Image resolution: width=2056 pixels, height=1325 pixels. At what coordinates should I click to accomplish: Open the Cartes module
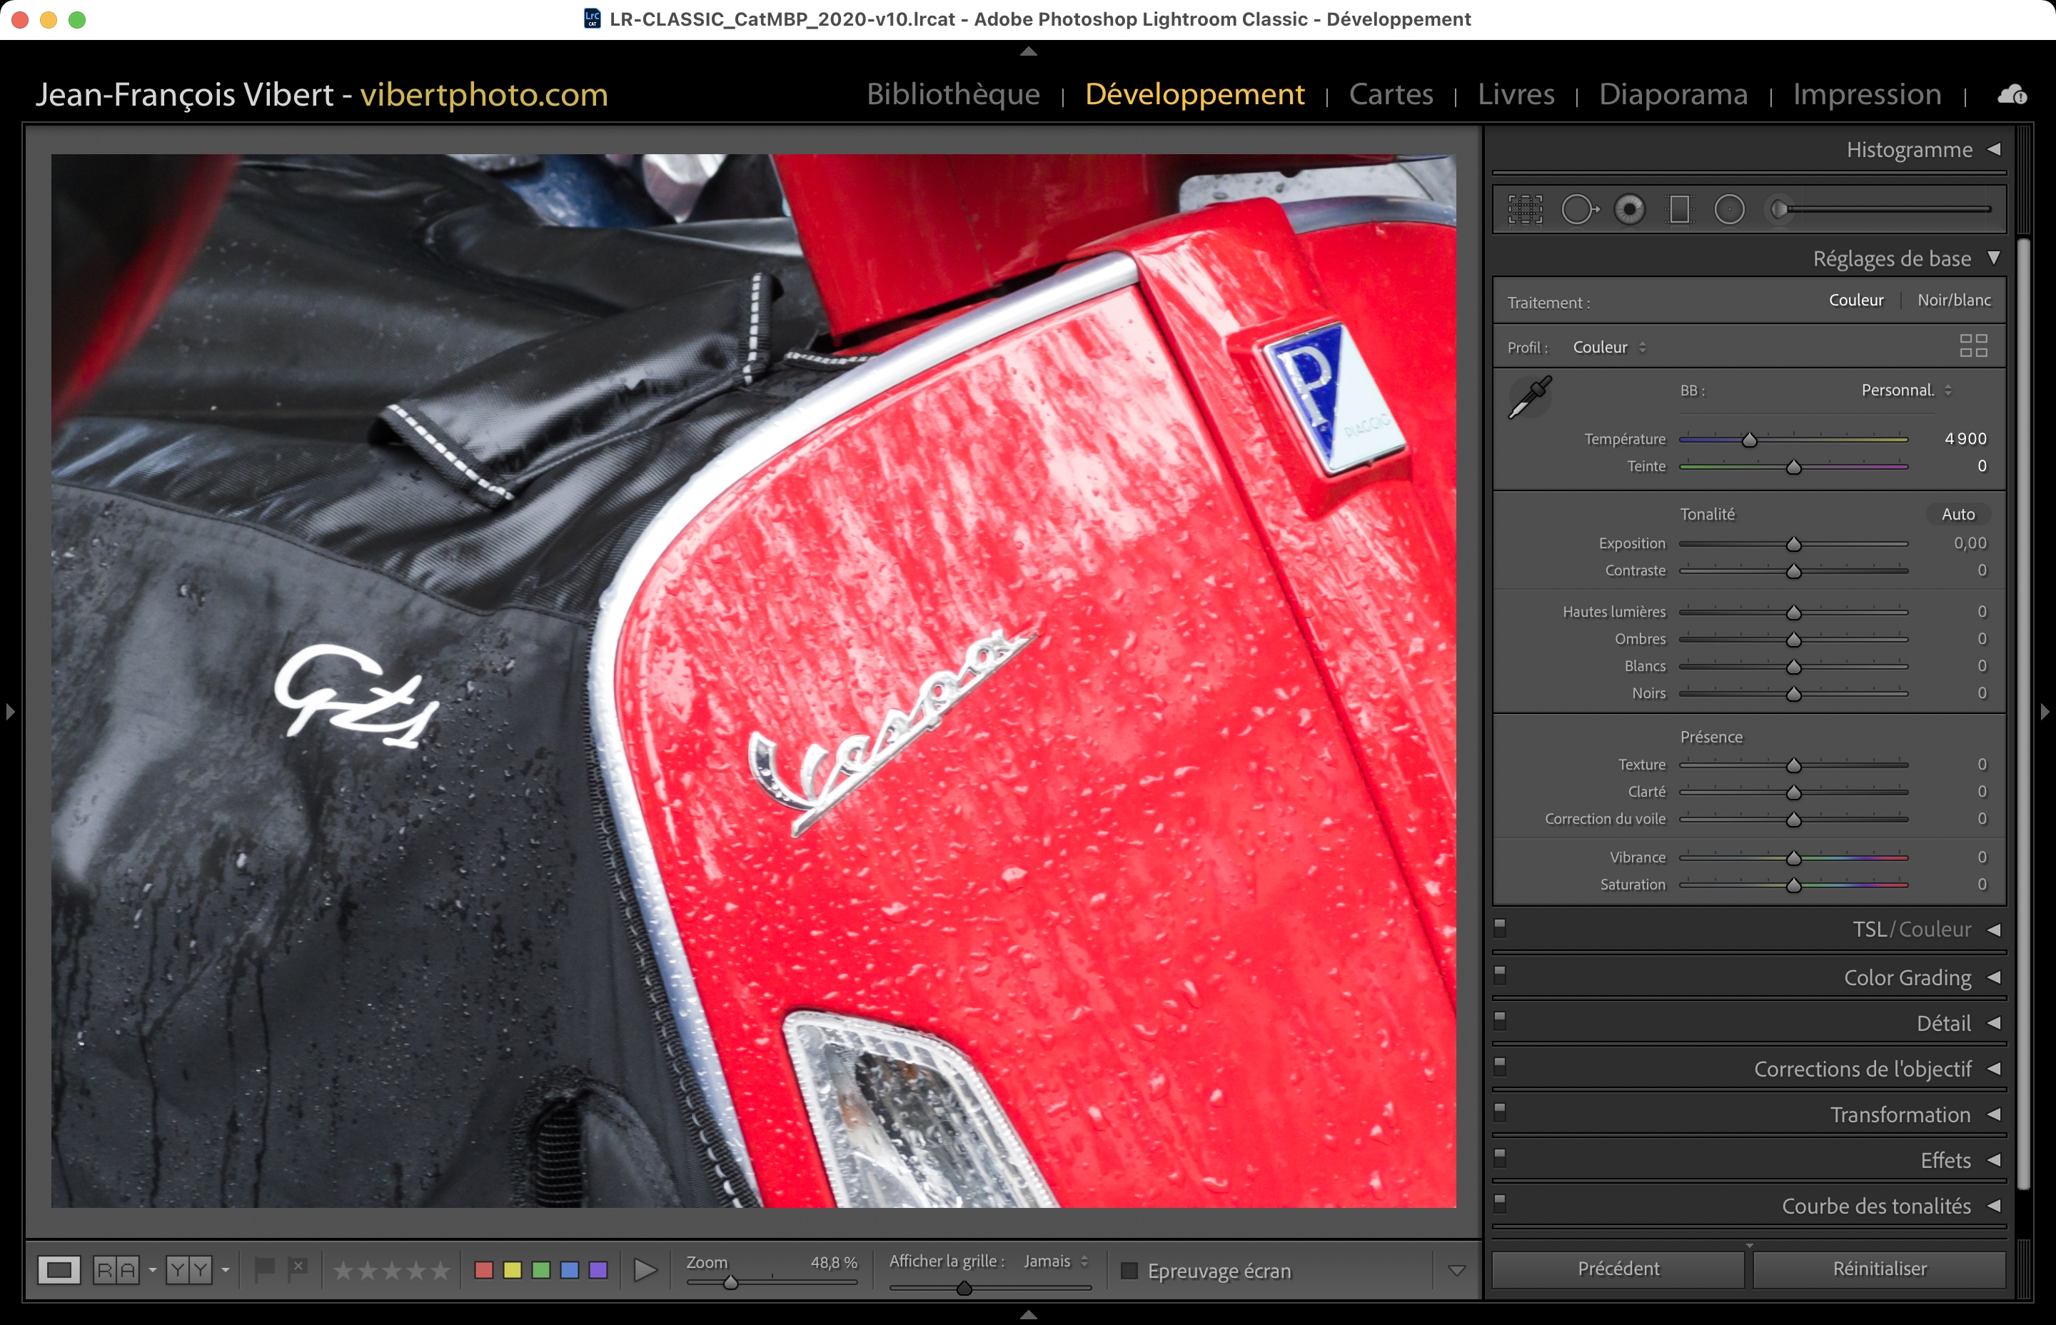pos(1391,94)
